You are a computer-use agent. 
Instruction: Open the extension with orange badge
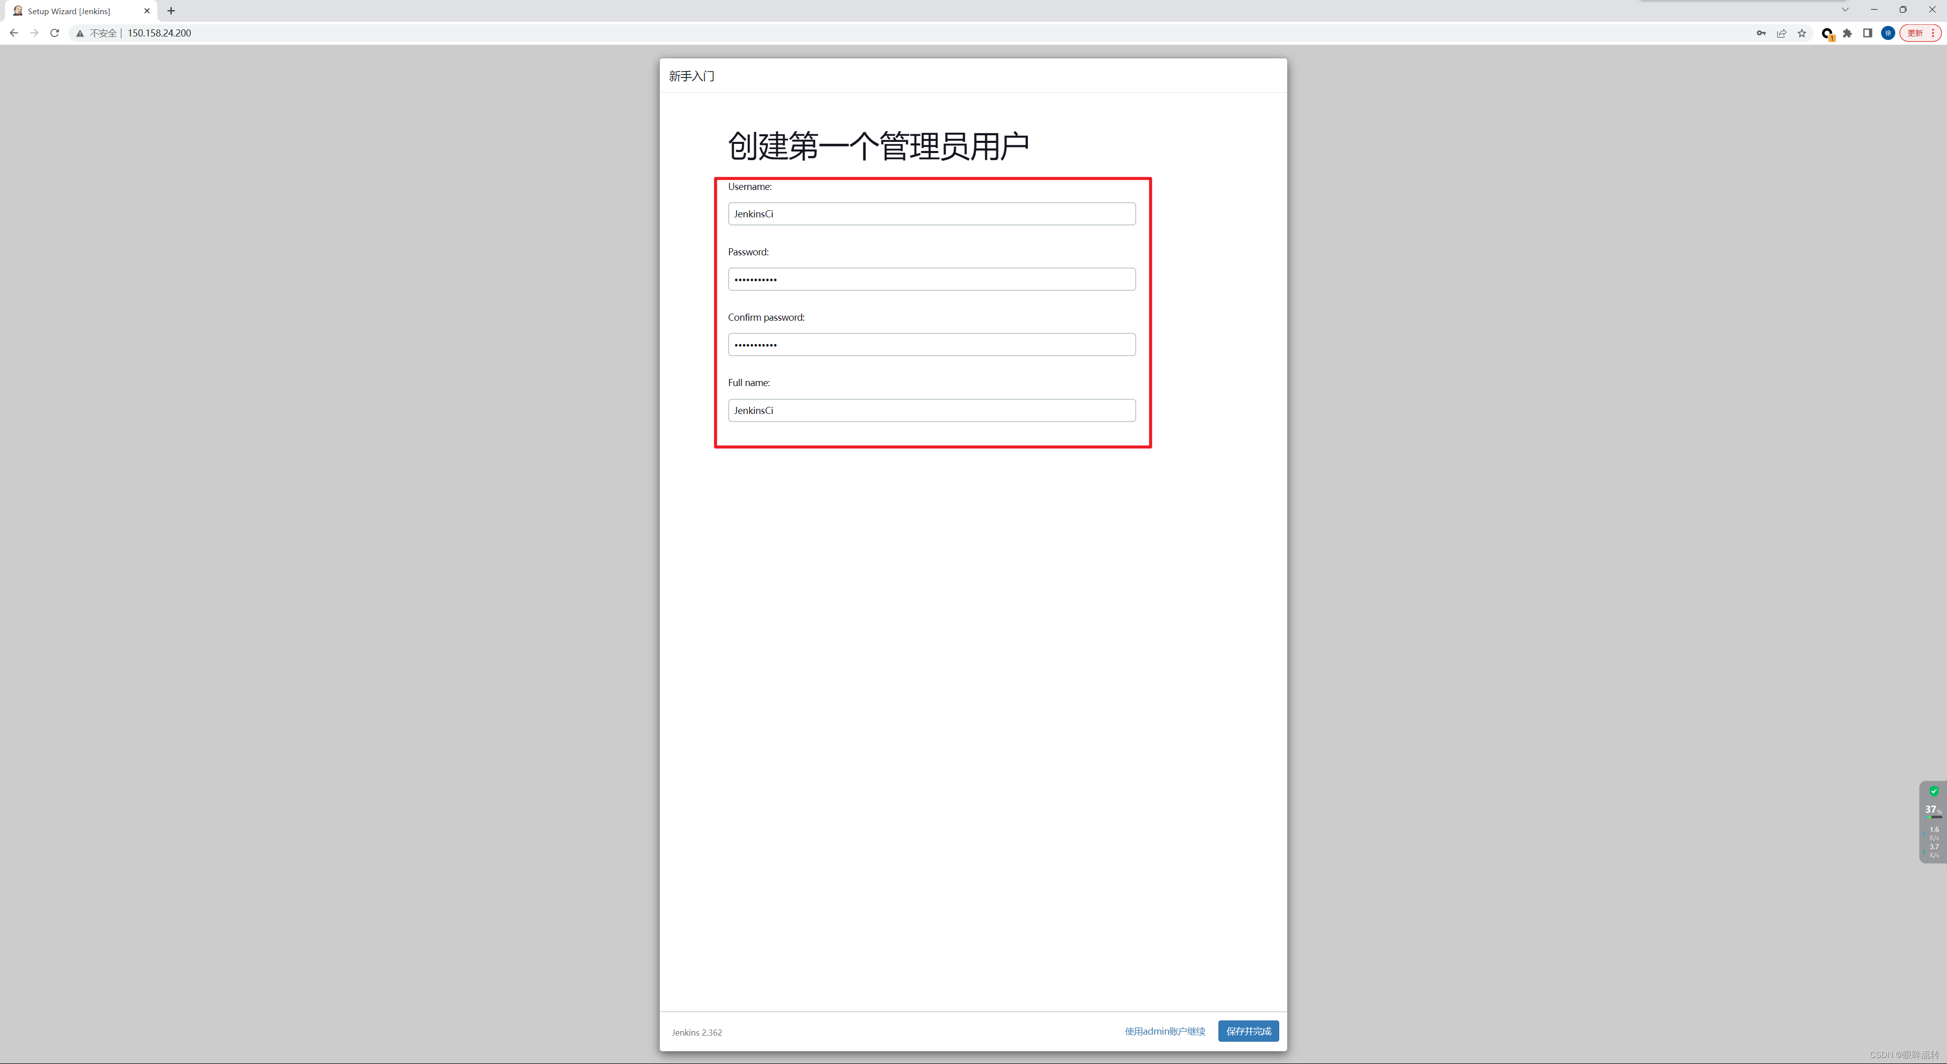coord(1827,34)
